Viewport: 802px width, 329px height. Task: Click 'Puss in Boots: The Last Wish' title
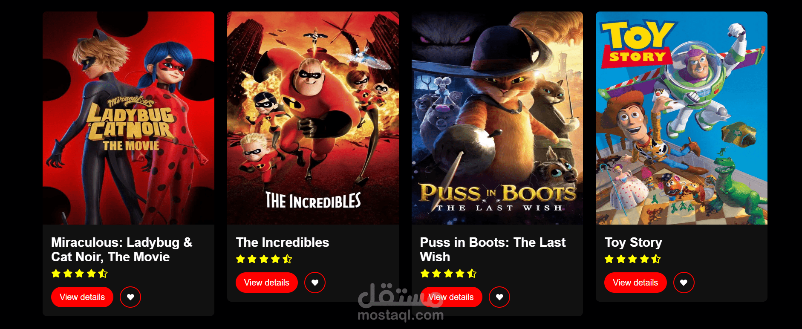(x=493, y=250)
